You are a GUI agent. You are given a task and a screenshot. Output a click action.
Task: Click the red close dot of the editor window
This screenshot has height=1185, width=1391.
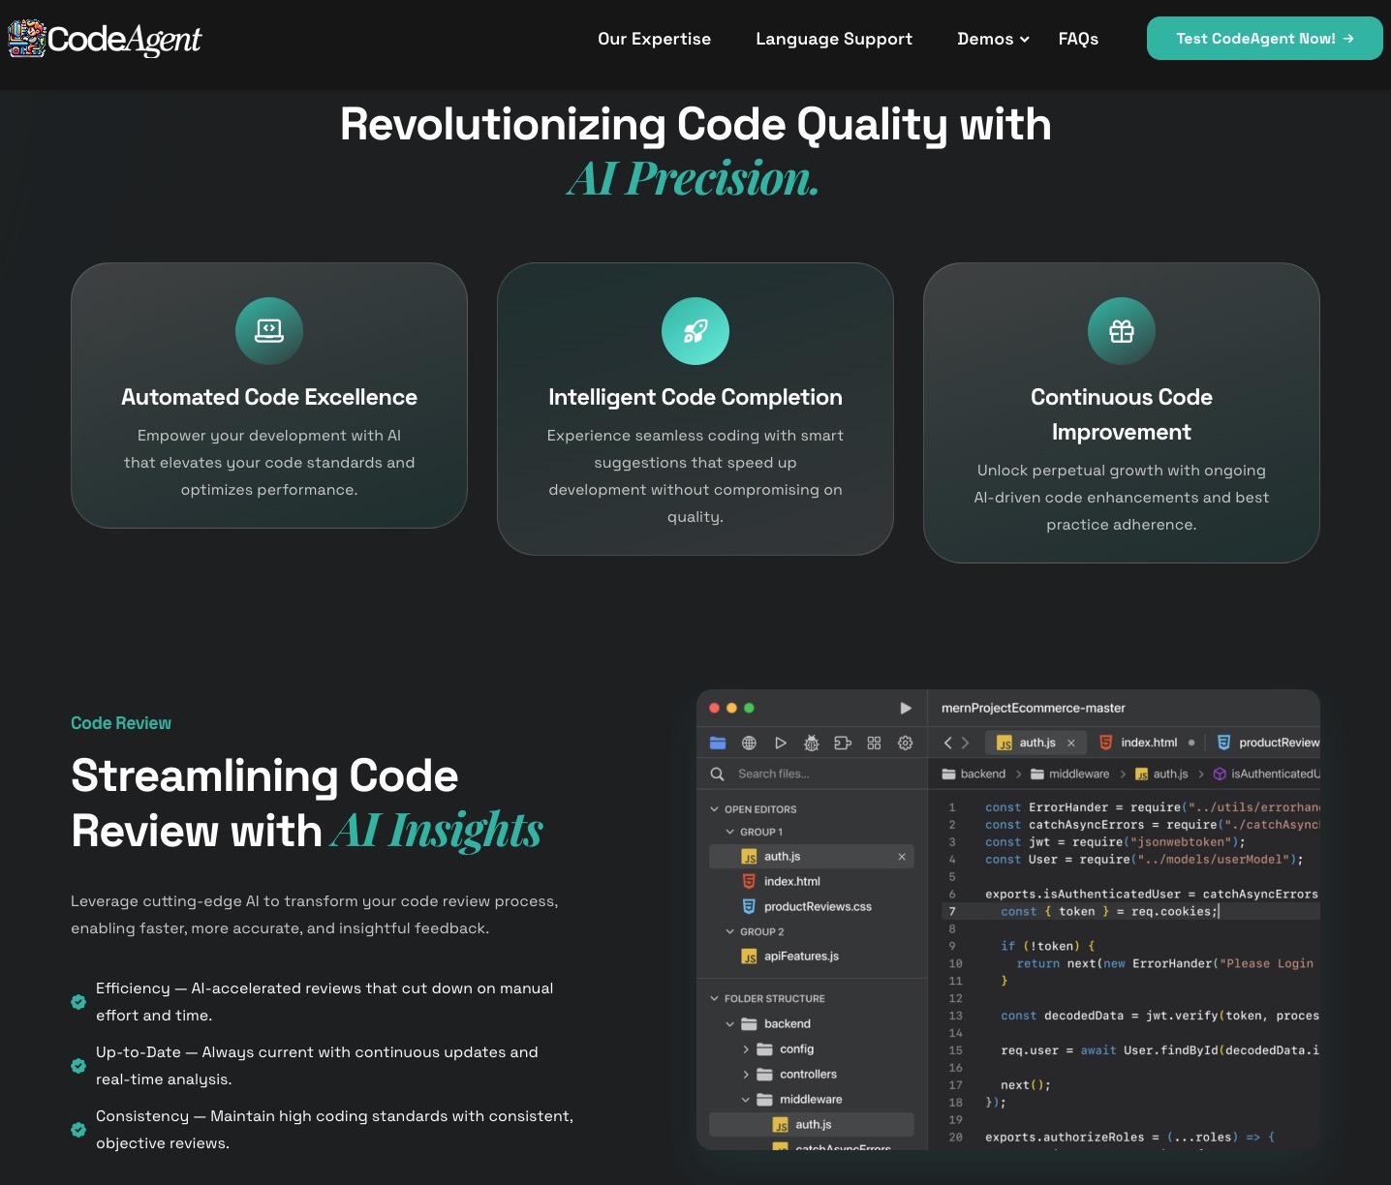(x=714, y=708)
